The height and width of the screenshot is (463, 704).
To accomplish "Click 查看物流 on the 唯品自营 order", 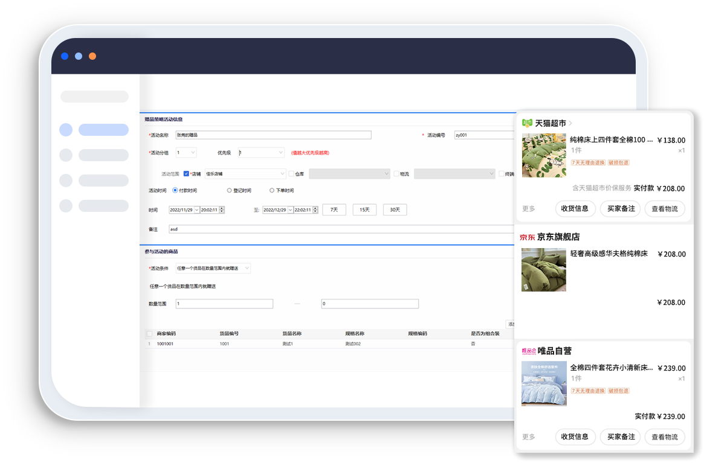I will (x=665, y=436).
